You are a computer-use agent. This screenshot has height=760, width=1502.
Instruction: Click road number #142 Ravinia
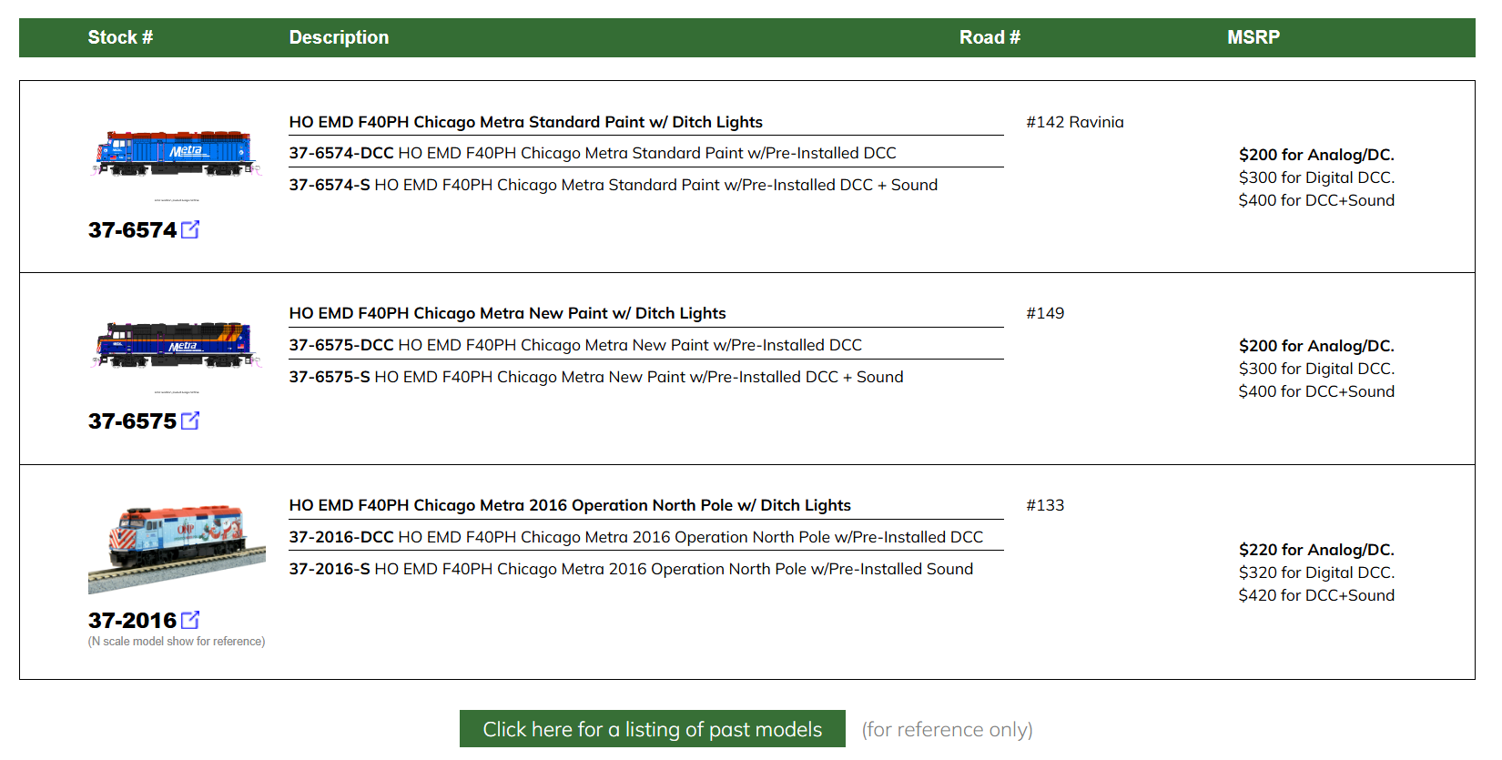[x=1074, y=122]
